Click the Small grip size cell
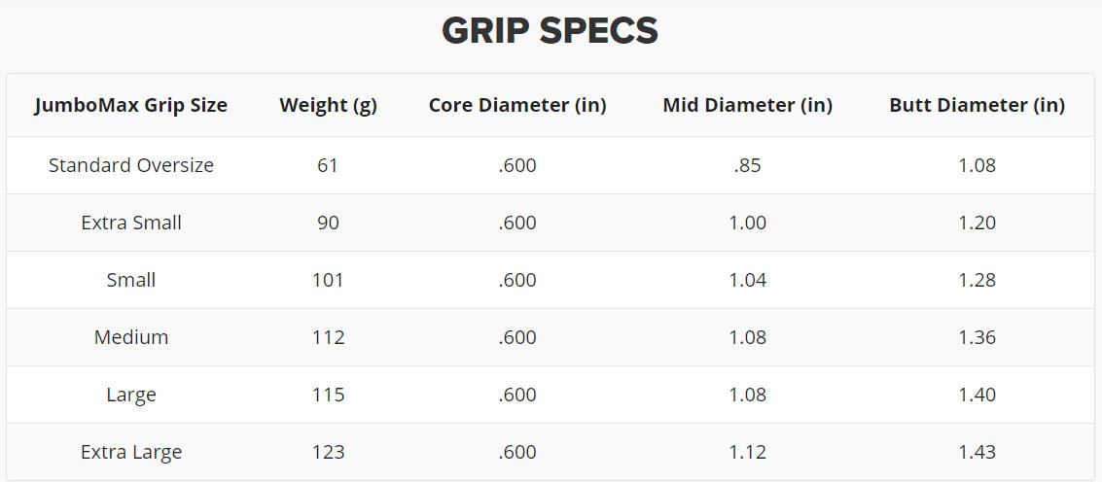 coord(130,280)
